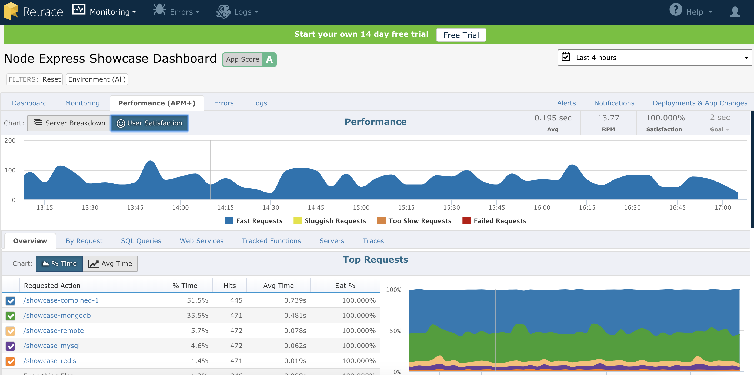Toggle /showcase-mysql checkbox

tap(11, 346)
